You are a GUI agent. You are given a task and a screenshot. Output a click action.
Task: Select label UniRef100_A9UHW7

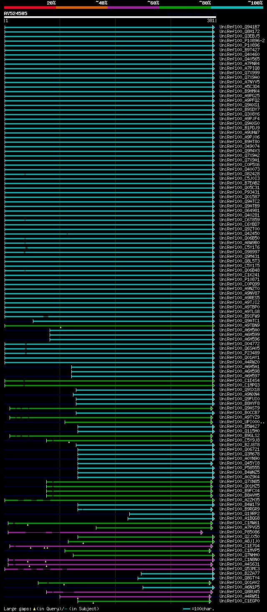(x=240, y=132)
